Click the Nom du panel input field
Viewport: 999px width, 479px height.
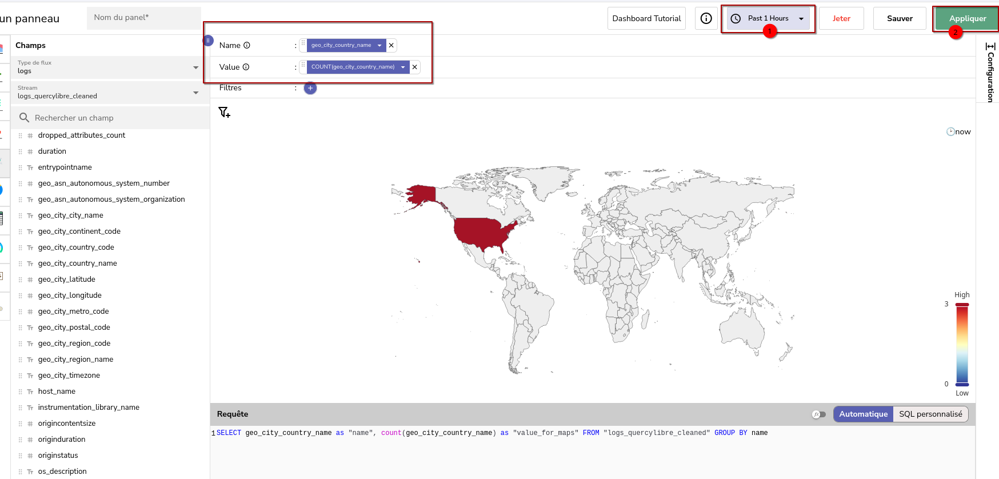(x=144, y=18)
